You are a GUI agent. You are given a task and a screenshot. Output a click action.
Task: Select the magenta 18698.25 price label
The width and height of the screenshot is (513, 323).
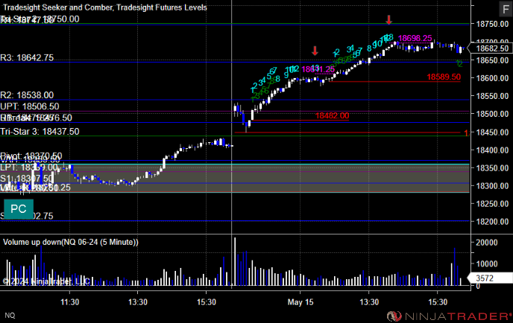415,38
